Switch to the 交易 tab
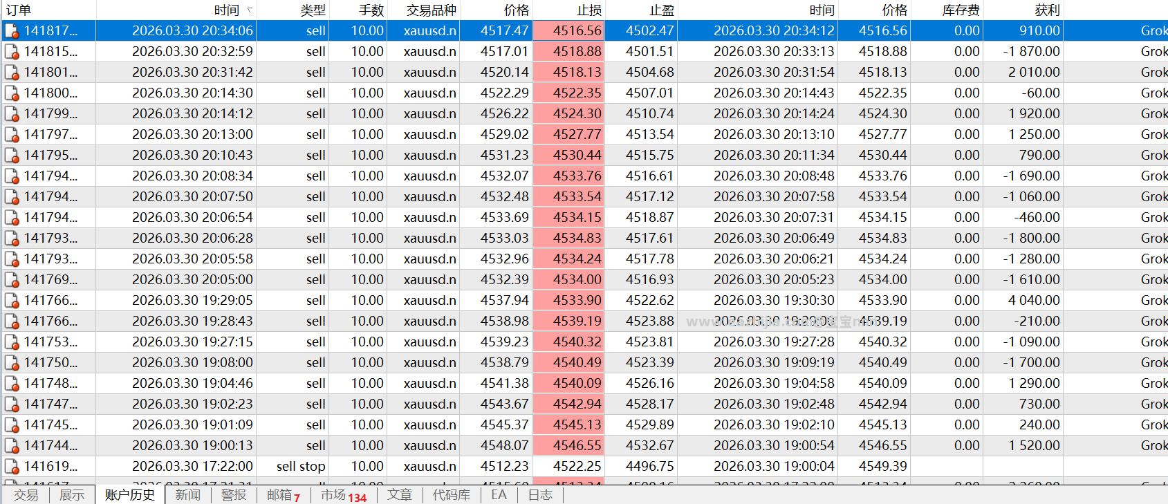 tap(26, 495)
